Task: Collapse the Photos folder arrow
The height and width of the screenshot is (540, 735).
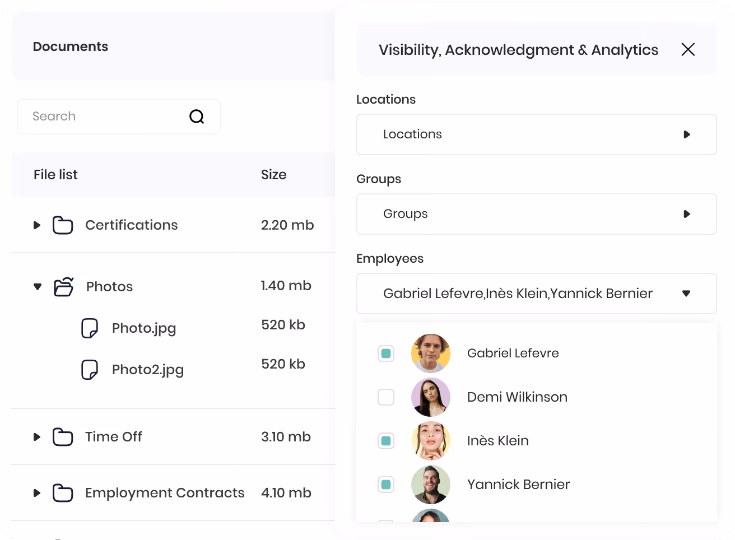Action: coord(38,287)
